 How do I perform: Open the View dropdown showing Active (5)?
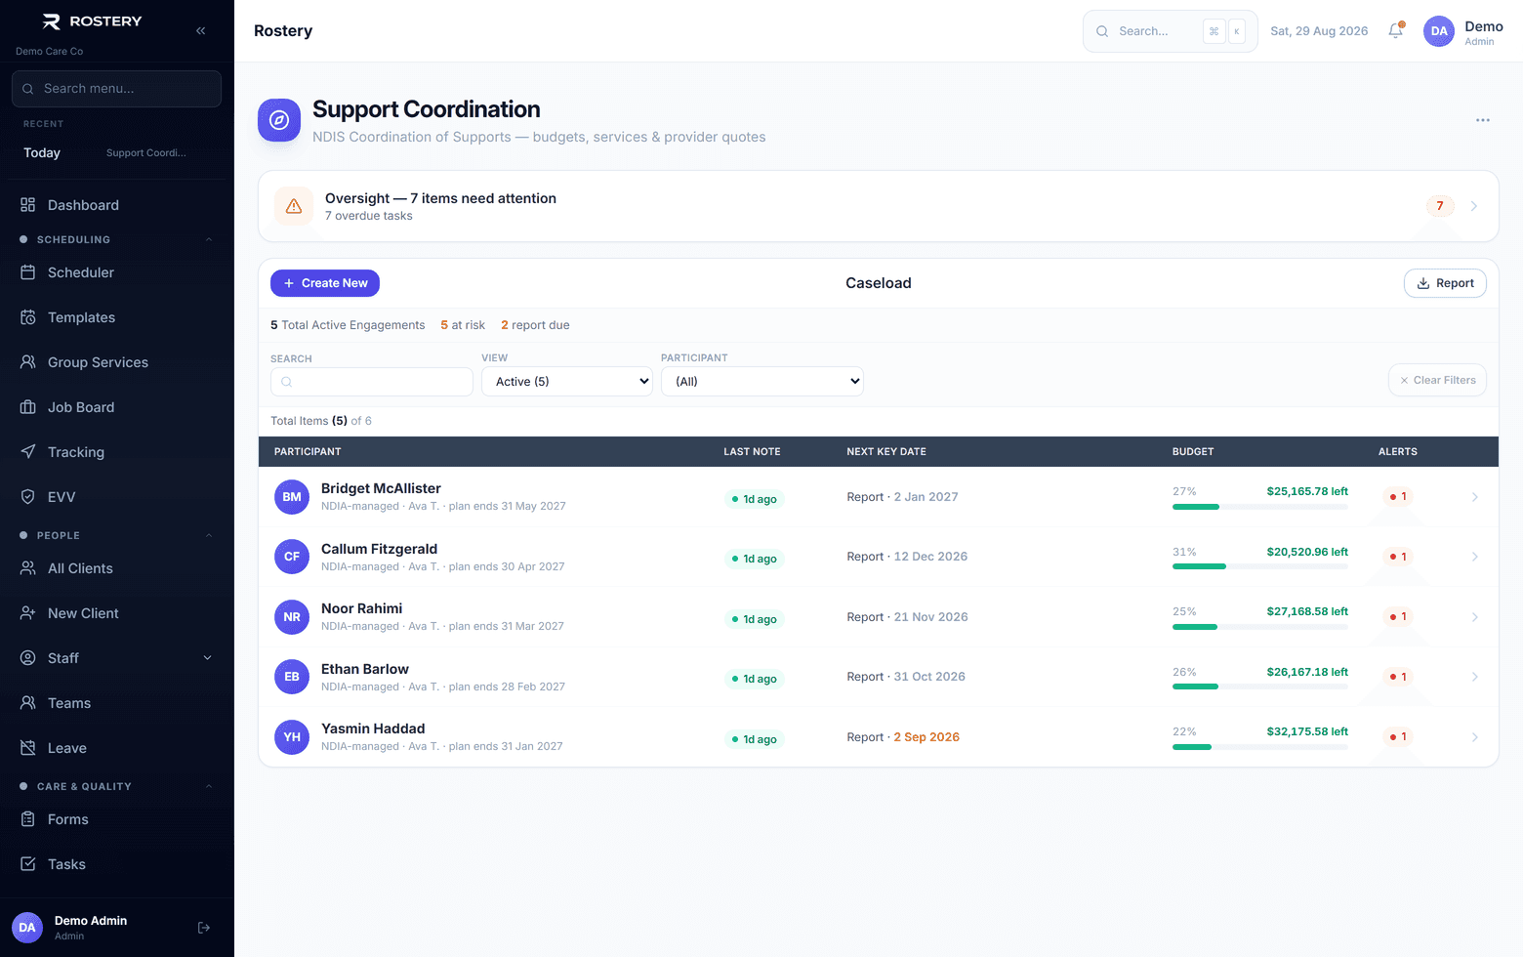567,382
